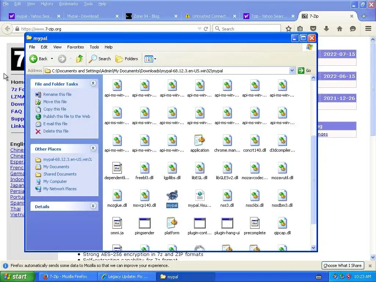Switch to 7-Zip Mozilla Firefox taskbar item
Screen dimensions: 376x282
(x=68, y=276)
